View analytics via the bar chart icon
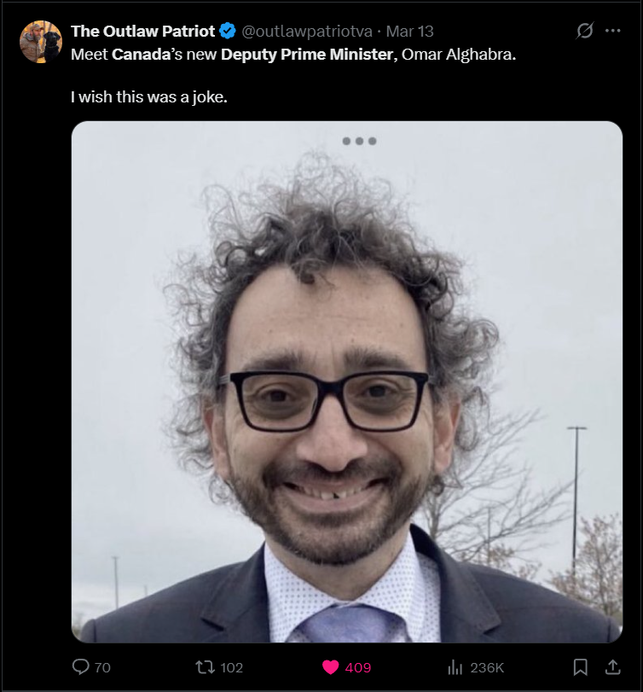Viewport: 643px width, 692px height. click(x=455, y=667)
